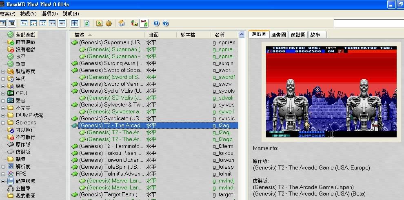This screenshot has width=404, height=200.
Task: Click the red-green folder toolbar icon
Action: click(x=134, y=23)
